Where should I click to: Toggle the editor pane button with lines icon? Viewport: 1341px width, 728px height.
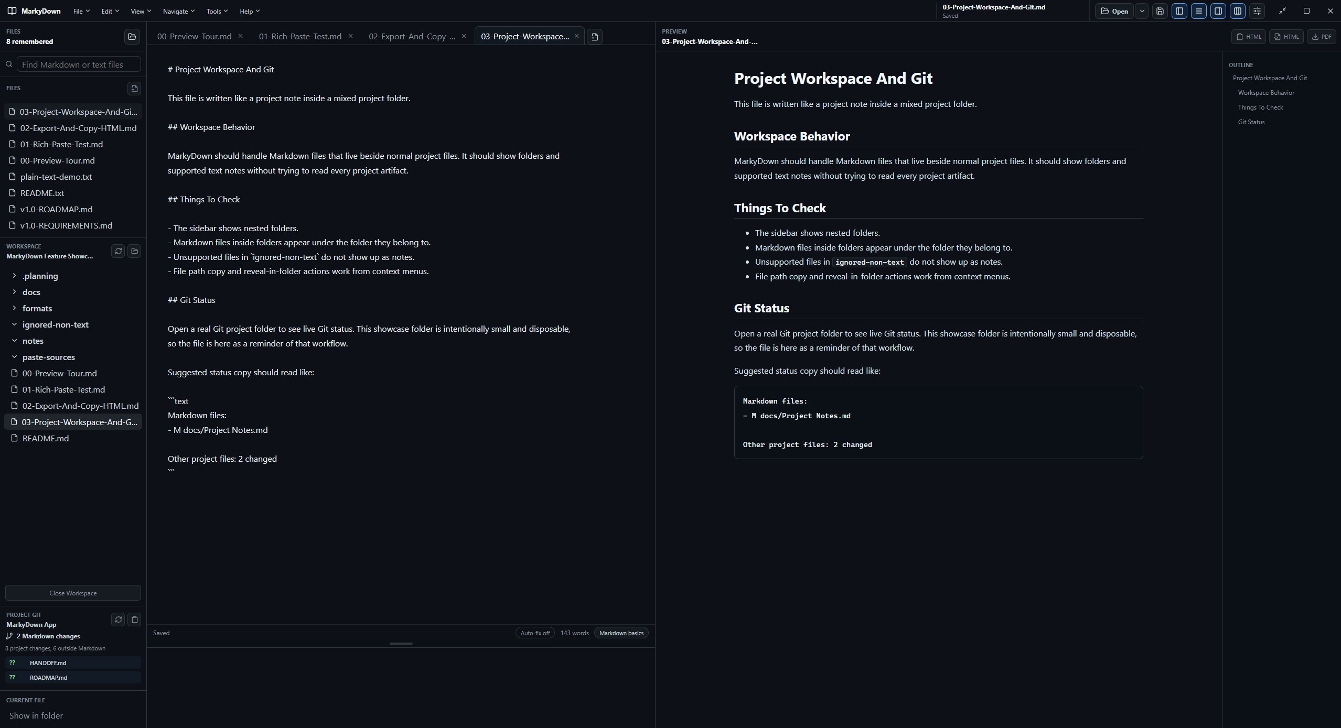(1199, 11)
